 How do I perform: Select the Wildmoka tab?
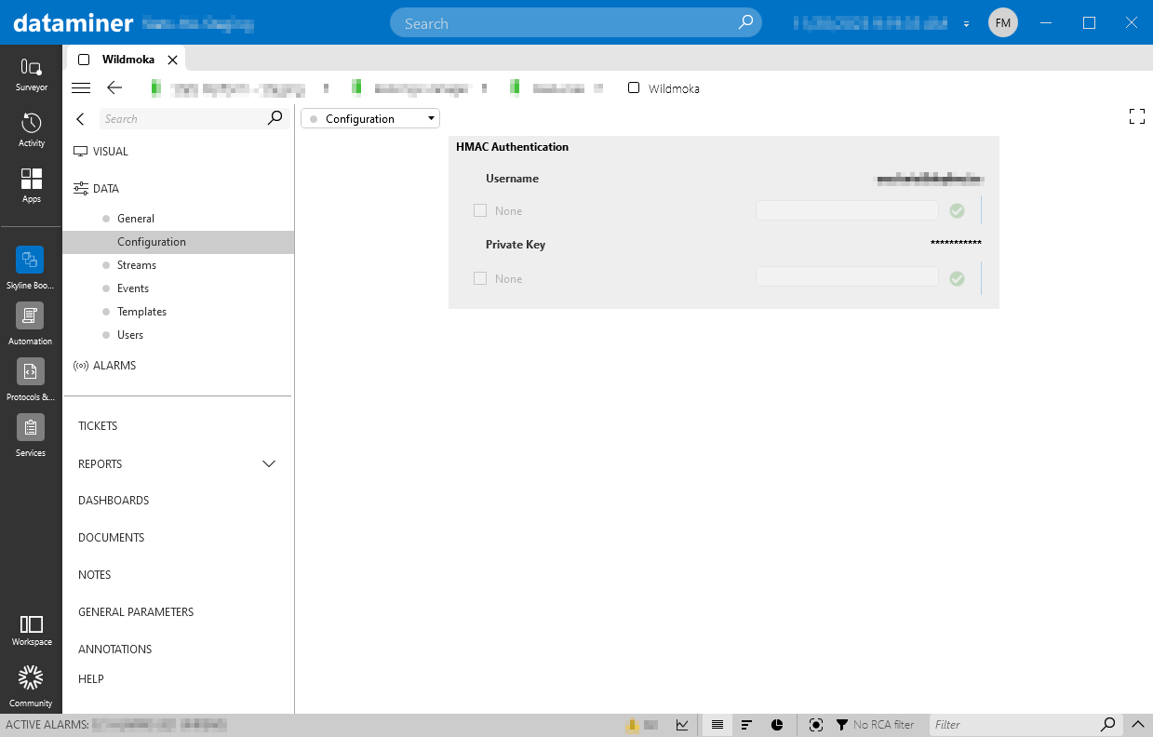tap(126, 60)
